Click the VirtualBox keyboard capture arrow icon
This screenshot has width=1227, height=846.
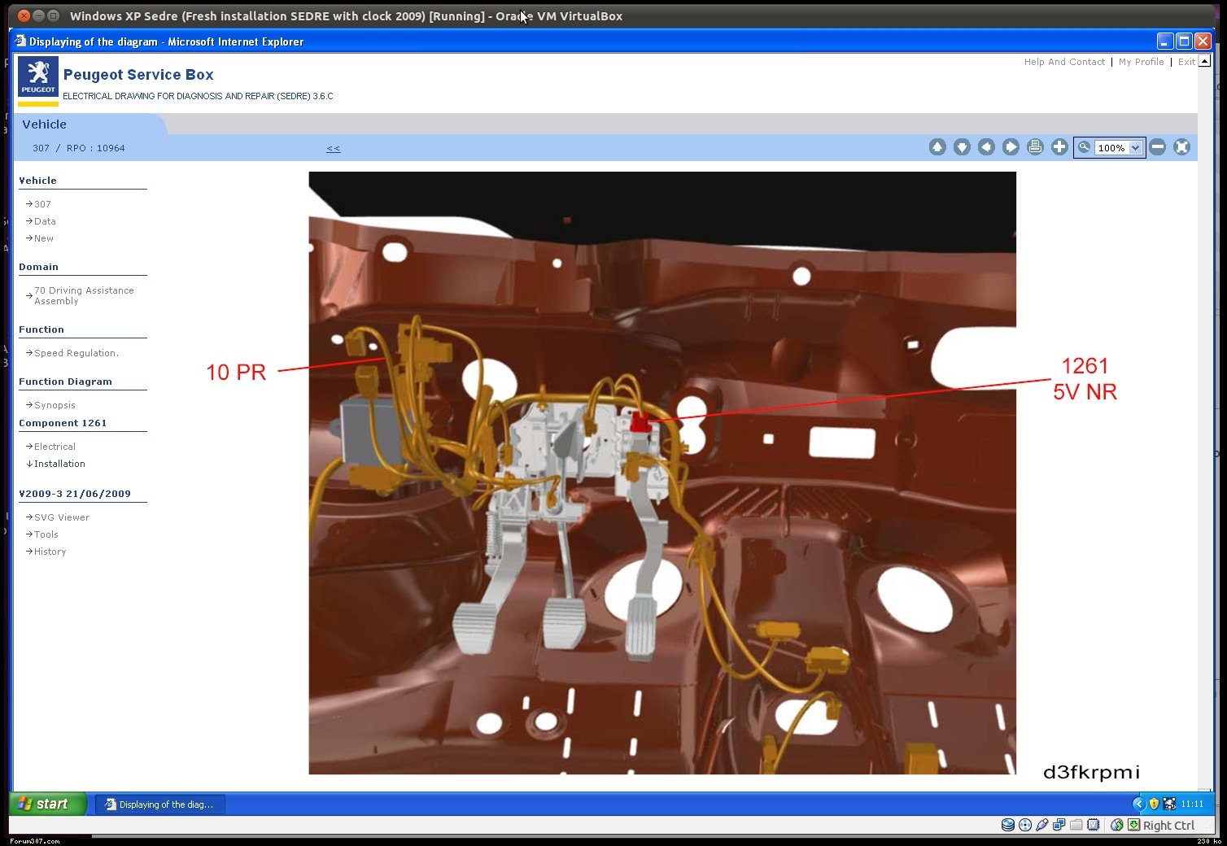click(1133, 825)
